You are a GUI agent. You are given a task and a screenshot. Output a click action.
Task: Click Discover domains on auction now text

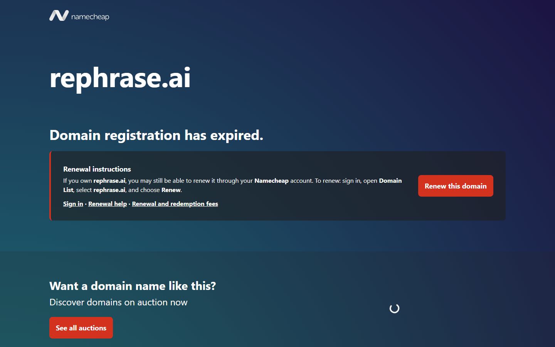(x=118, y=302)
